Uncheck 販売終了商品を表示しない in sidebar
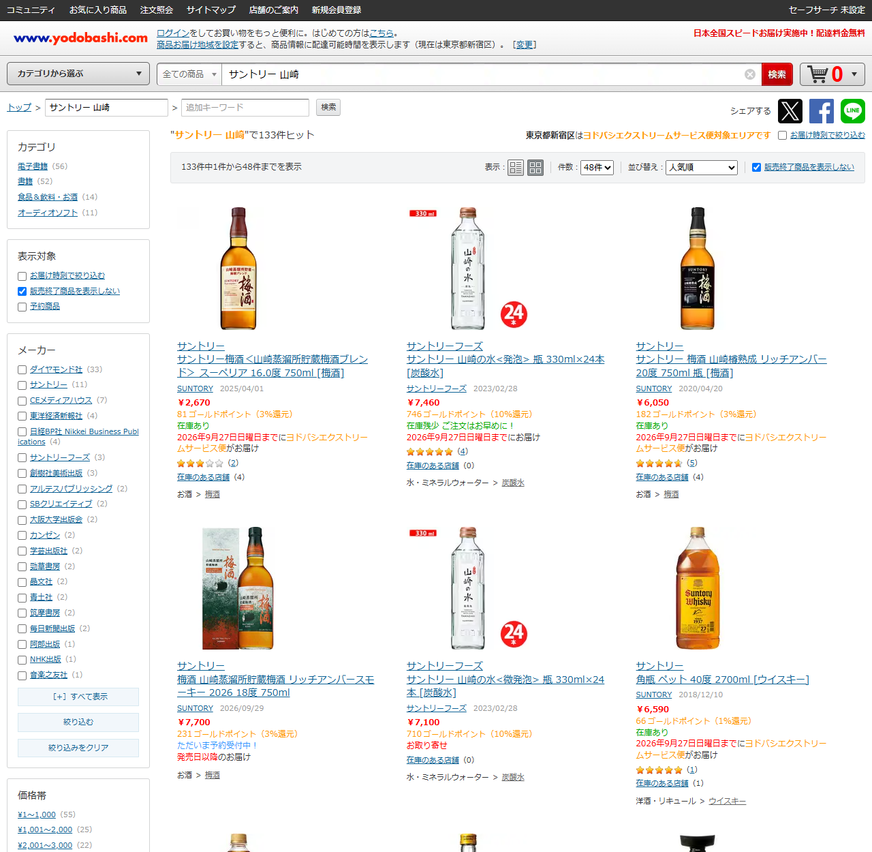Viewport: 872px width, 852px height. (22, 292)
